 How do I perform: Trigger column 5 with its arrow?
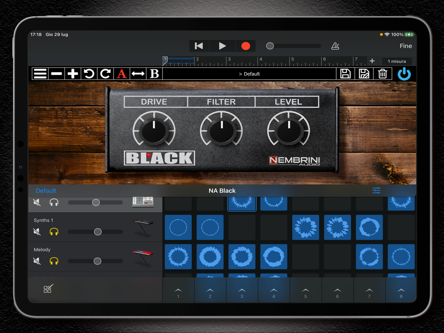pos(305,290)
